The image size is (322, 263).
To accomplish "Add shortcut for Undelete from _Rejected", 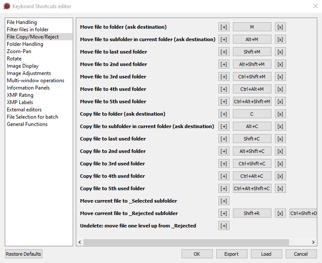I will [x=224, y=226].
